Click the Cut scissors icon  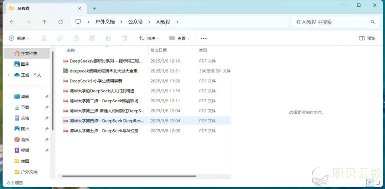pos(44,38)
